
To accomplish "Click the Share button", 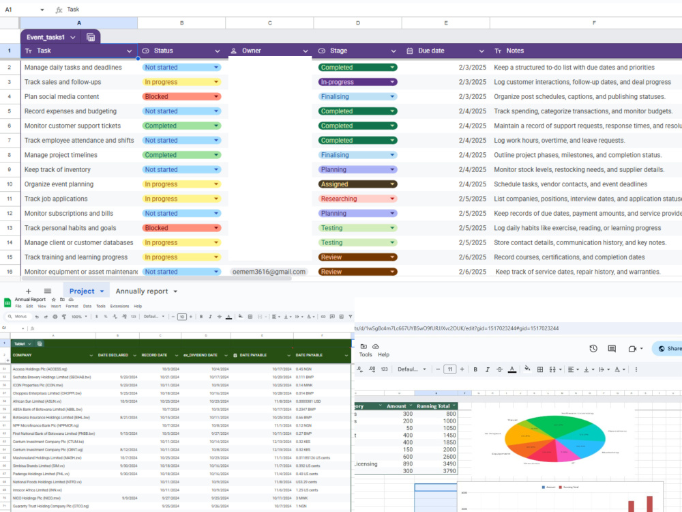I will (668, 348).
